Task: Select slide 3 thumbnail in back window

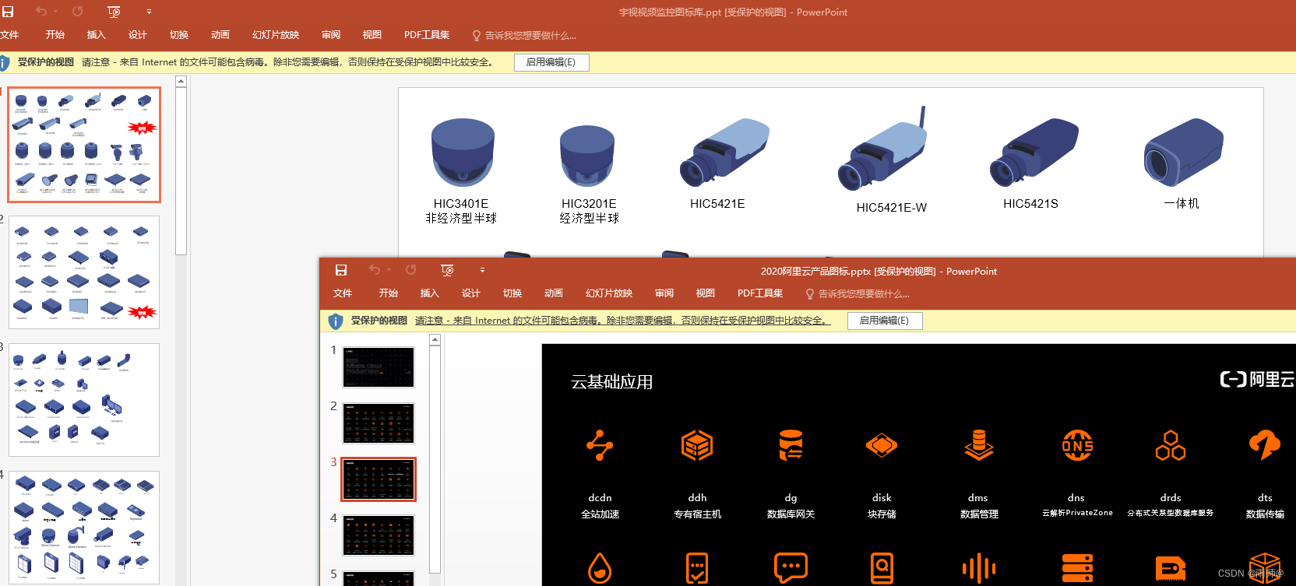Action: click(84, 400)
